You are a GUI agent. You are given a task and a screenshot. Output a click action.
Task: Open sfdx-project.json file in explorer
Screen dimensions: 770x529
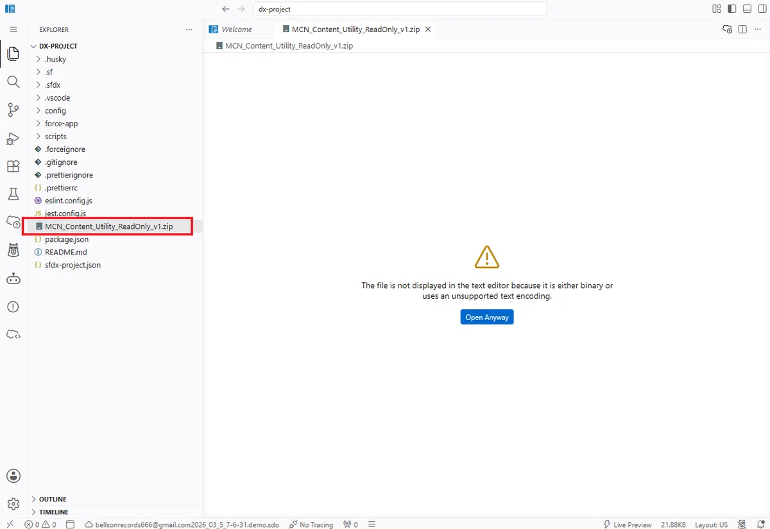coord(73,265)
